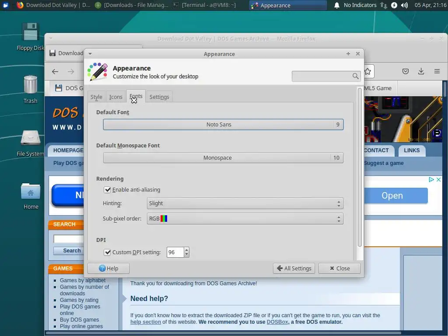Click the All Settings button
The height and width of the screenshot is (336, 448).
pyautogui.click(x=294, y=268)
